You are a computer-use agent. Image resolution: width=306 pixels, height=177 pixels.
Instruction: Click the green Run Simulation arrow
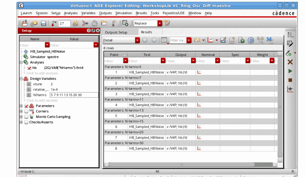(x=290, y=71)
